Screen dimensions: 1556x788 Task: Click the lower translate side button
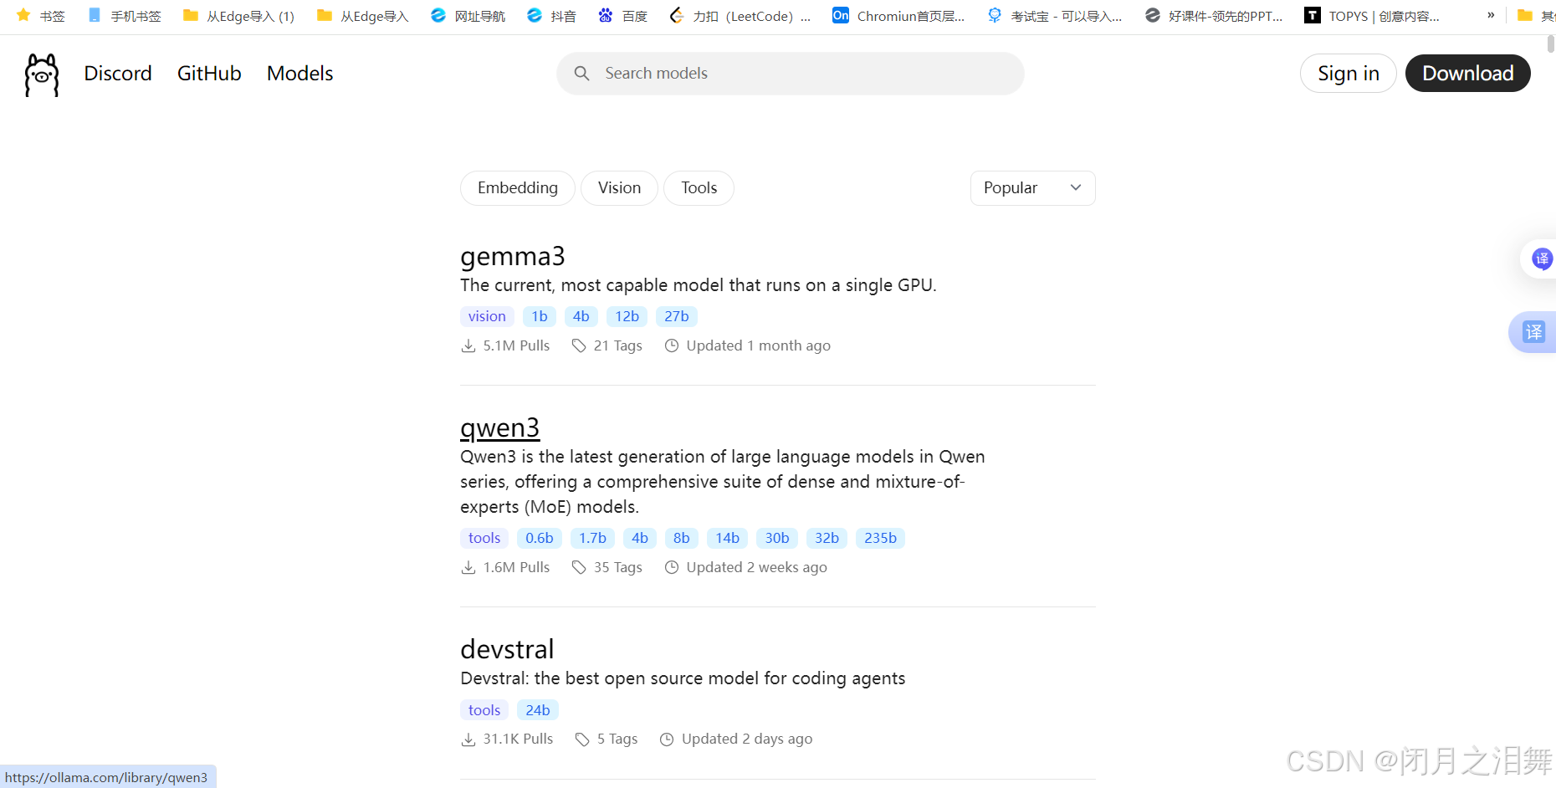[x=1533, y=332]
